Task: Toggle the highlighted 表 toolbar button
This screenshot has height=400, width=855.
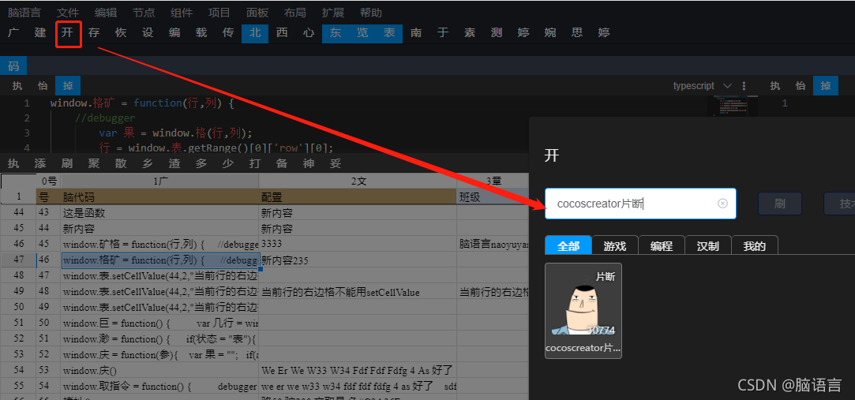Action: pyautogui.click(x=388, y=32)
